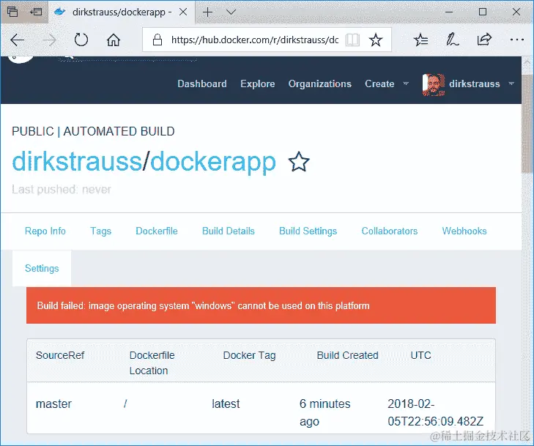Open the Webhooks tab
Screen dimensions: 534x446
tap(464, 231)
